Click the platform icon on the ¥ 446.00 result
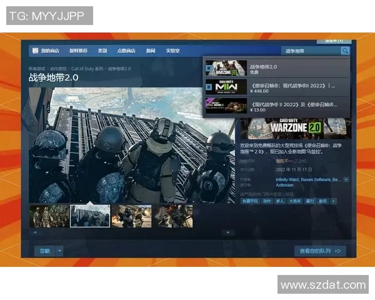Screen dimensions: 375x300 209,87
